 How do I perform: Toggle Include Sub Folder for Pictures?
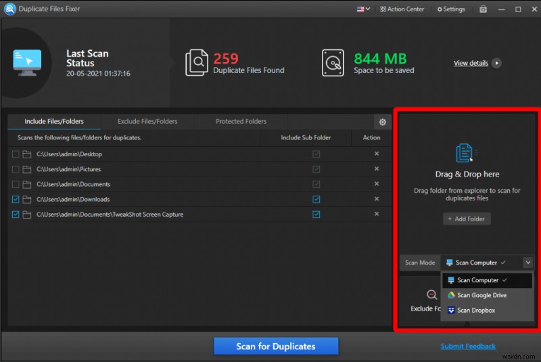(x=316, y=169)
